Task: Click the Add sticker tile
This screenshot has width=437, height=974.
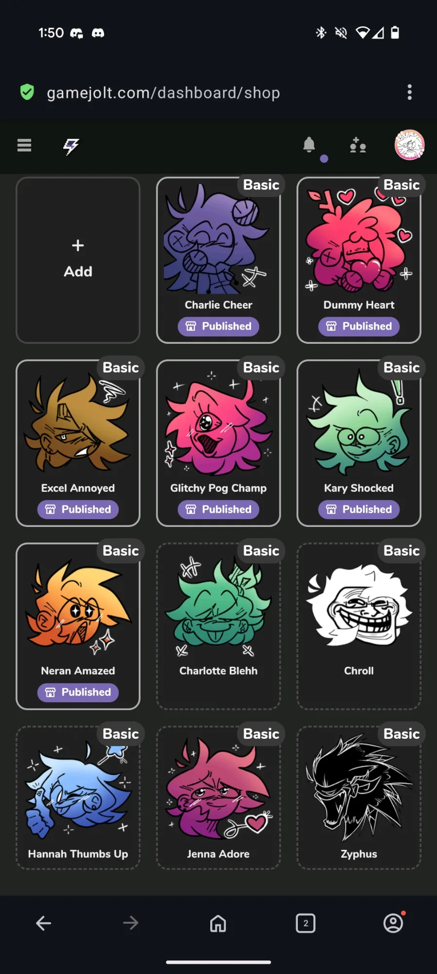Action: coord(78,260)
